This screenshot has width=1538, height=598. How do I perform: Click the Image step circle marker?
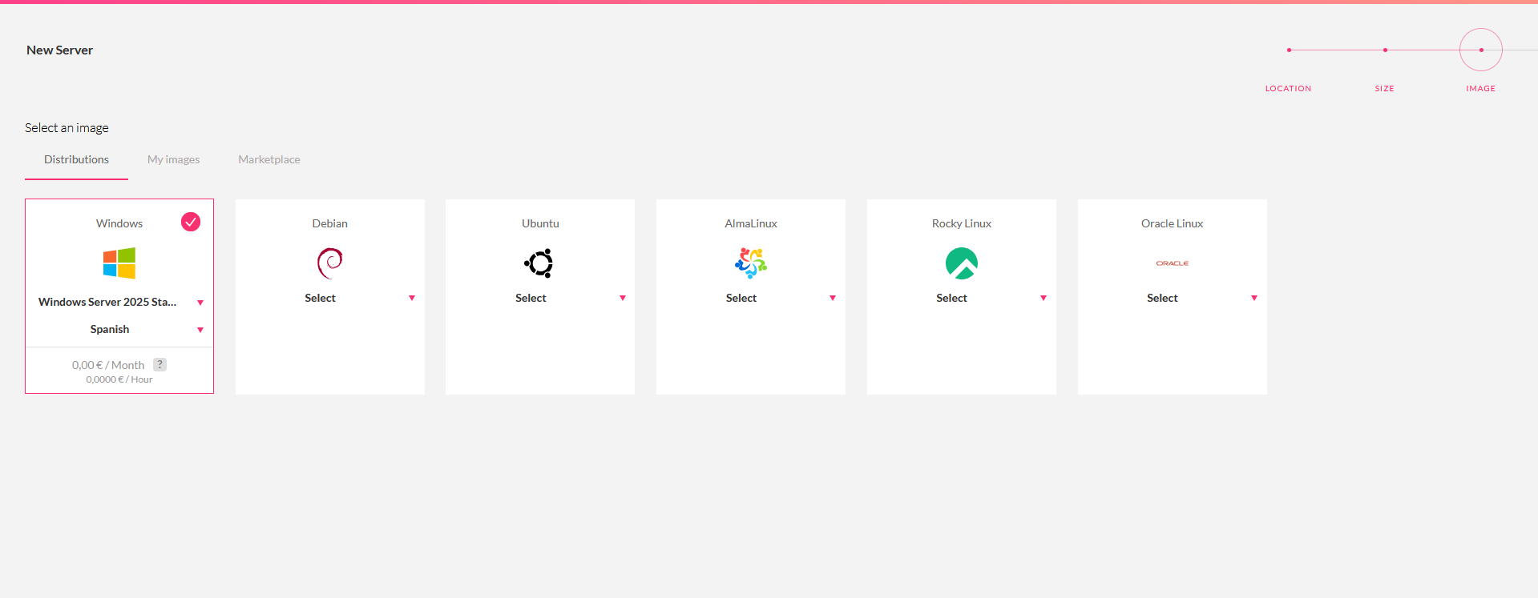(1481, 50)
